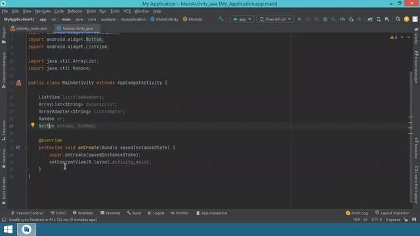Open the Favorites side panel
The height and width of the screenshot is (236, 420).
pos(3,159)
